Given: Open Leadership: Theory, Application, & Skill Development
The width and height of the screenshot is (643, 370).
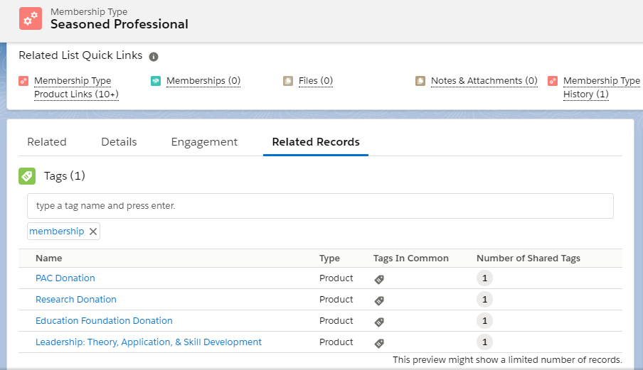Looking at the screenshot, I should [149, 342].
